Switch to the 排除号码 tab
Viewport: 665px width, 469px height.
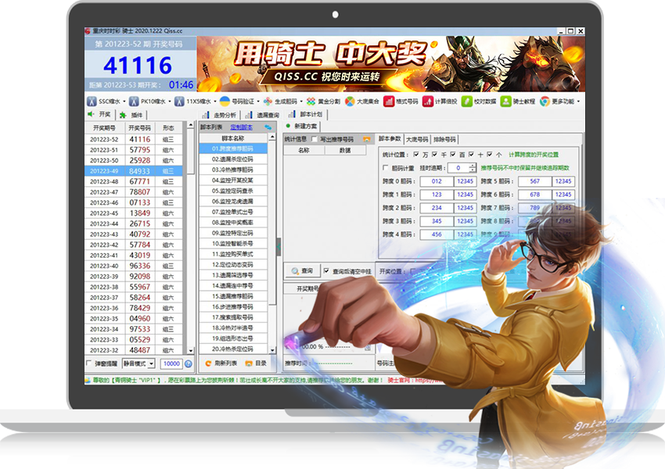coord(444,139)
